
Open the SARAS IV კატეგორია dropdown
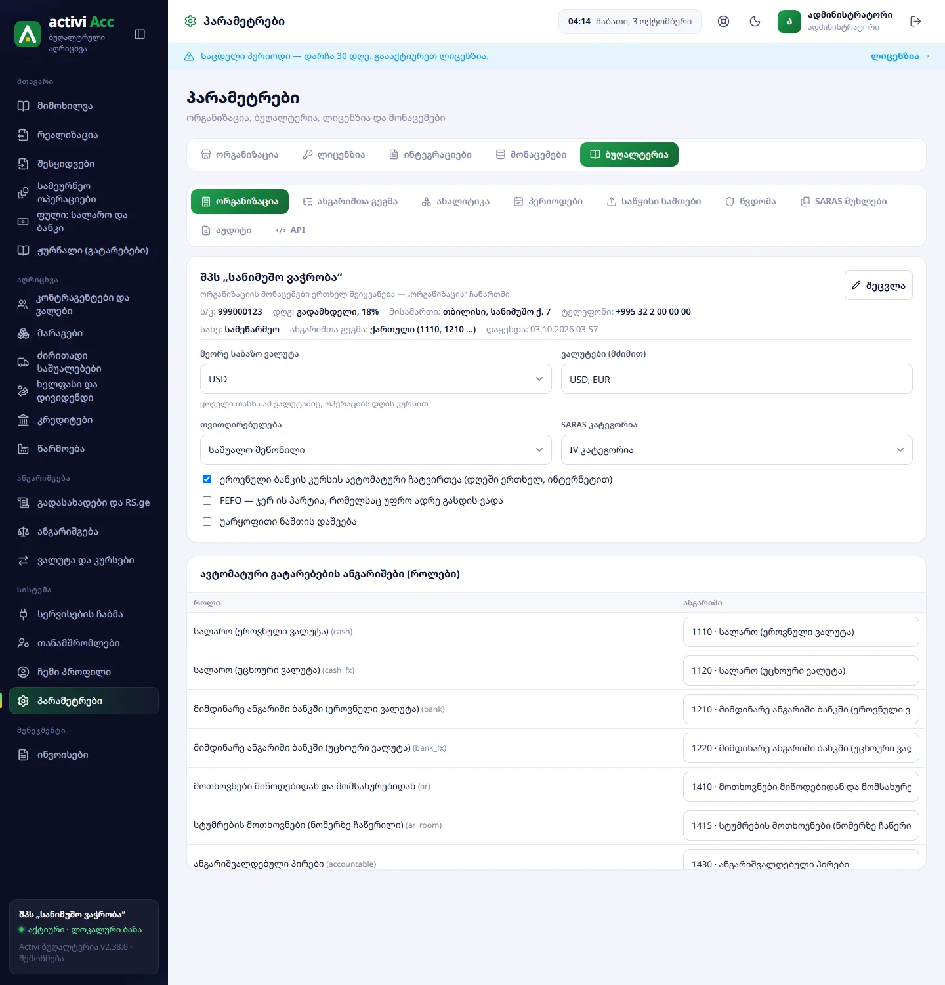pos(736,450)
